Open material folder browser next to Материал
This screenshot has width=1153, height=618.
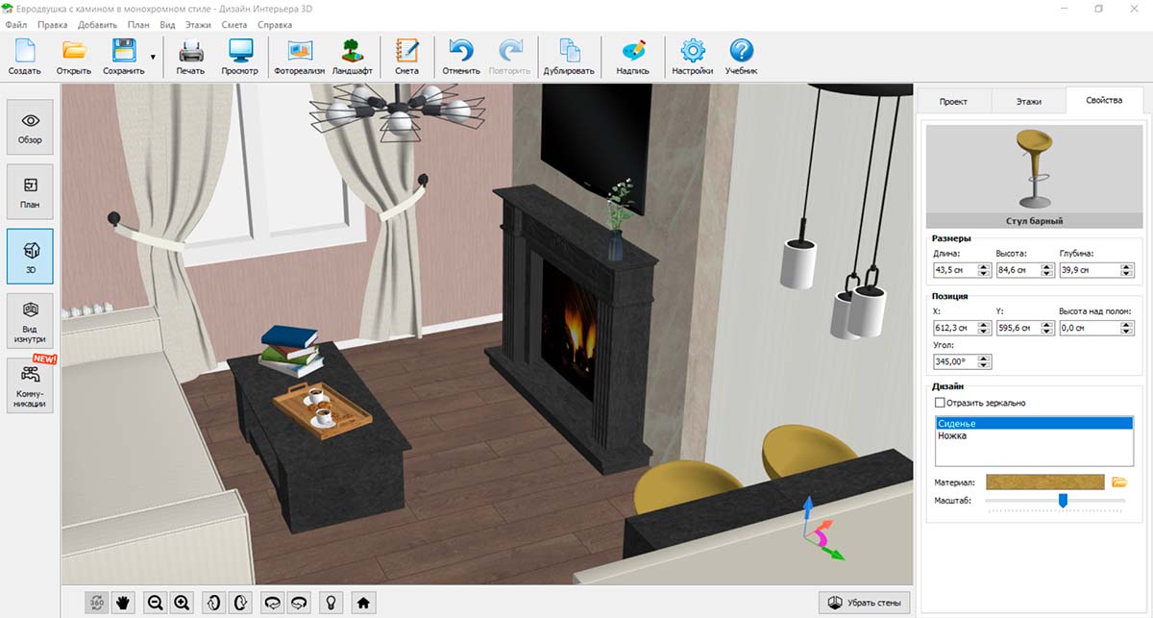[1118, 482]
